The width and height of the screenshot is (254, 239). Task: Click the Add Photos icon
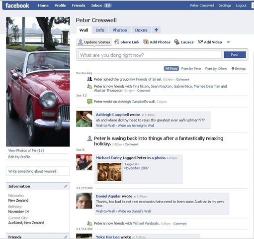[x=146, y=42]
